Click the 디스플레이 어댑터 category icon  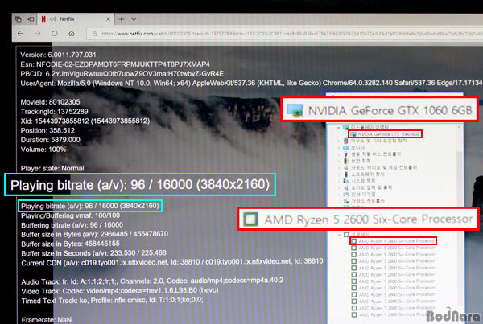point(346,127)
